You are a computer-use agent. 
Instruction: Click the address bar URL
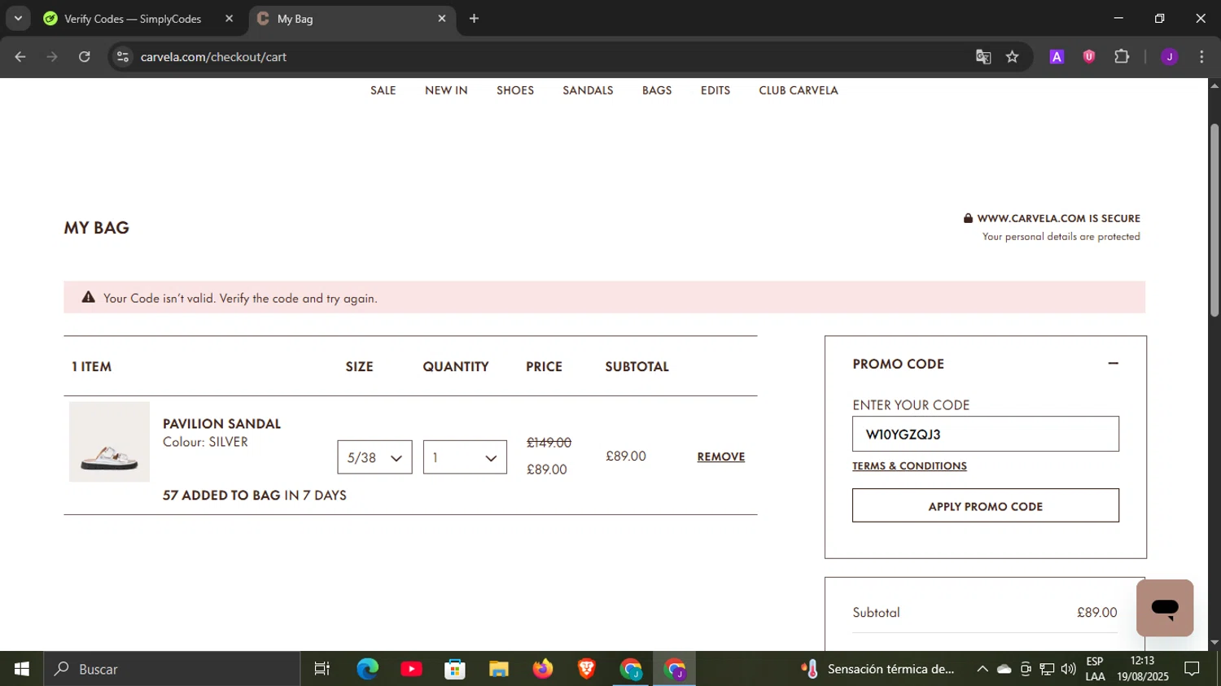coord(213,57)
